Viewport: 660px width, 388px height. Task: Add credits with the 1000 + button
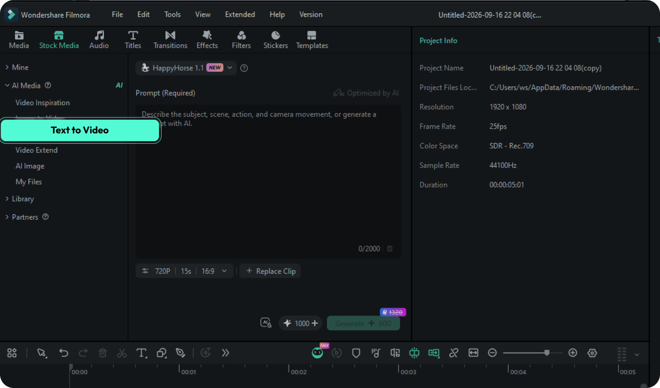[x=301, y=323]
